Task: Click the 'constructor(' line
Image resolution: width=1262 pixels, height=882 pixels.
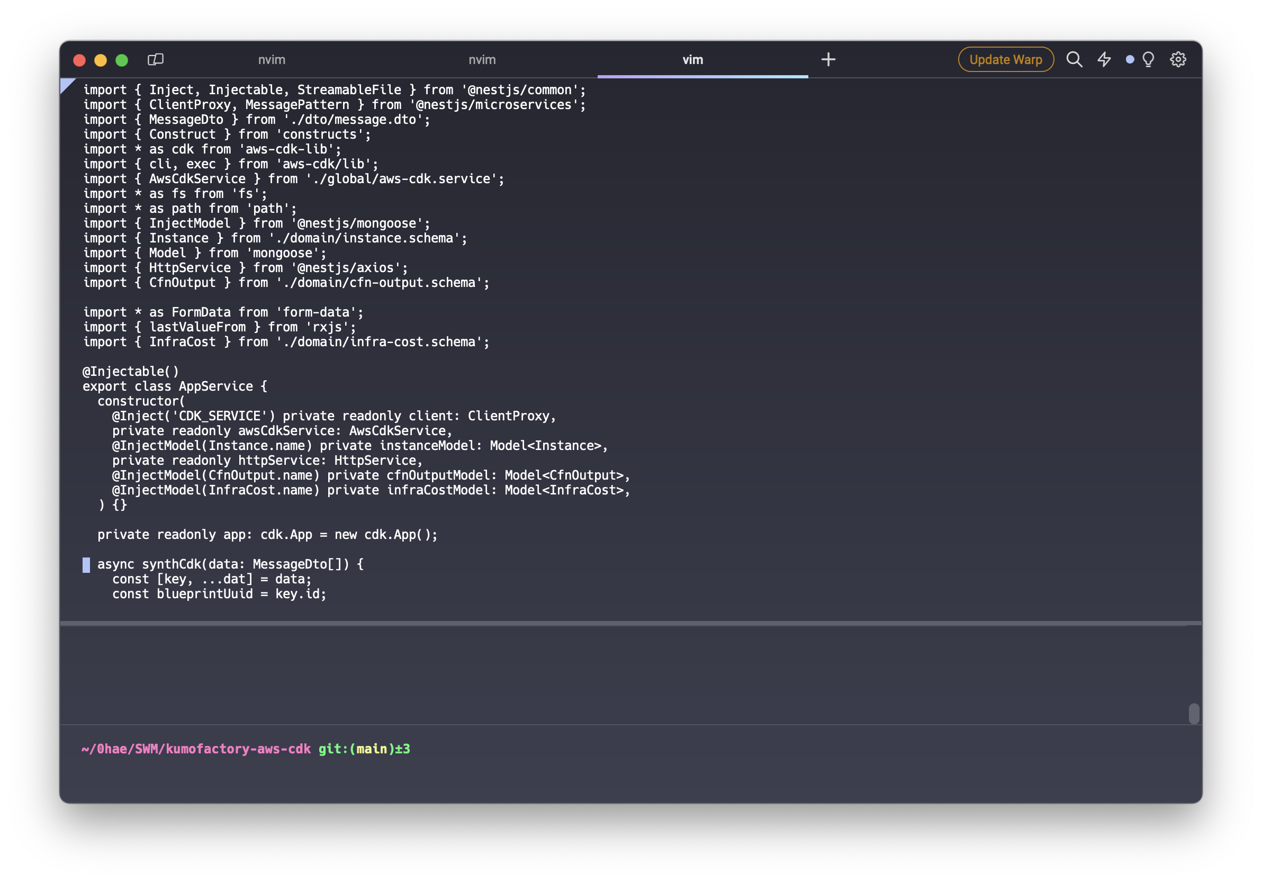Action: [141, 401]
